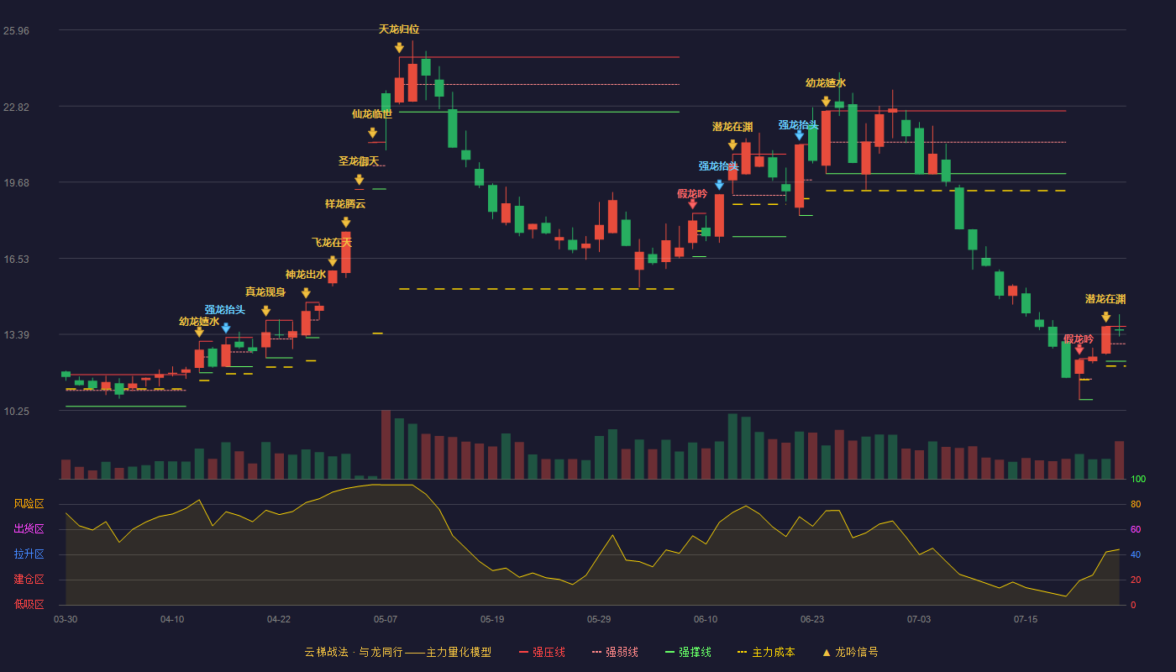Click the tallest volume bar at 05-07
1176x672 pixels.
(386, 444)
